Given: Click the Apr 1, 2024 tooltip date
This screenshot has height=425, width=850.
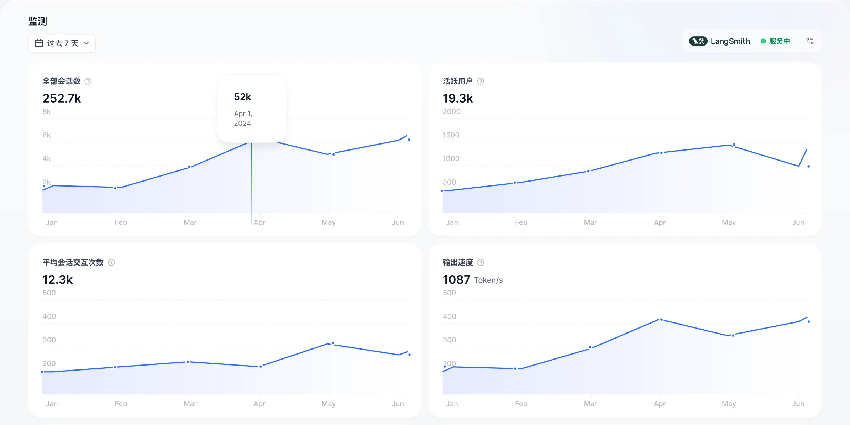Looking at the screenshot, I should coord(243,119).
